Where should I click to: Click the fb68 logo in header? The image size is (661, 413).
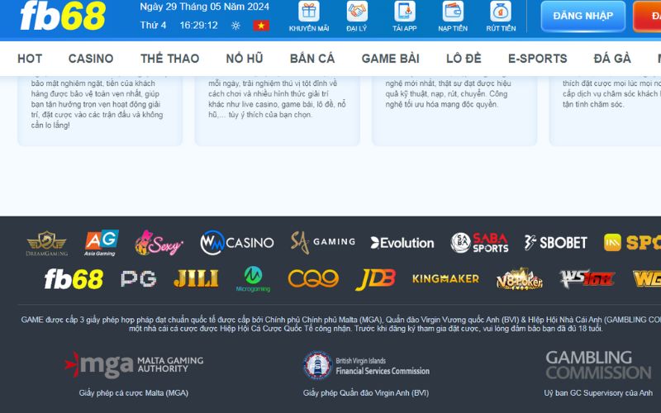click(63, 16)
